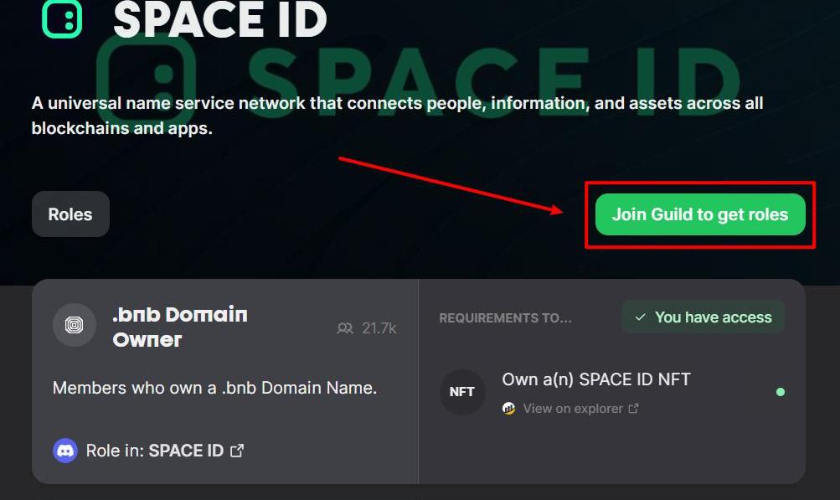Select the Own a(n) SPACE ID NFT requirement
840x500 pixels.
[x=595, y=379]
